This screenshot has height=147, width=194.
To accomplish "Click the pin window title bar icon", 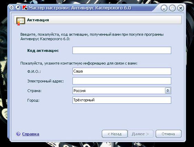I will (x=18, y=8).
